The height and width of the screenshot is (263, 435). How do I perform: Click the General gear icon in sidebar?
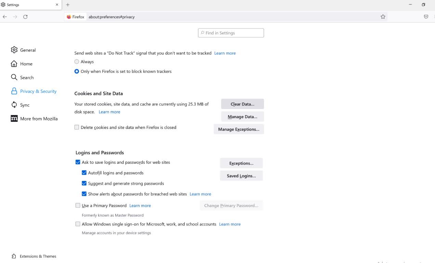(14, 50)
